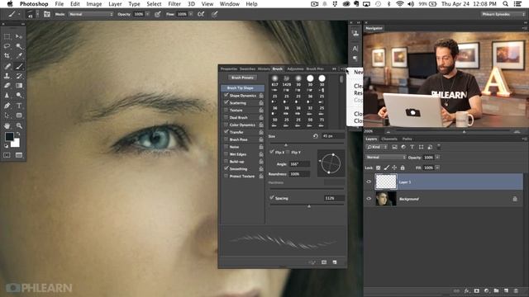Image resolution: width=529 pixels, height=297 pixels.
Task: Select the Sharpen tool
Action: [x=7, y=96]
